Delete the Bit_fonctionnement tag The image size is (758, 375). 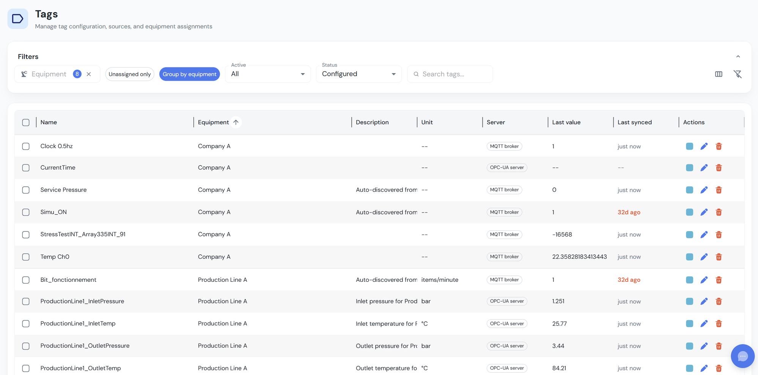(x=719, y=280)
